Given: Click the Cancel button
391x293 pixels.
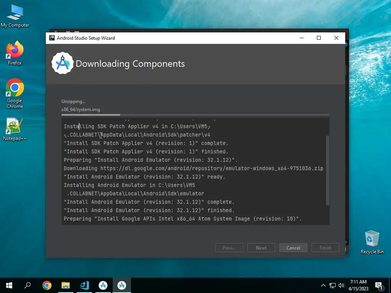Looking at the screenshot, I should pyautogui.click(x=293, y=248).
